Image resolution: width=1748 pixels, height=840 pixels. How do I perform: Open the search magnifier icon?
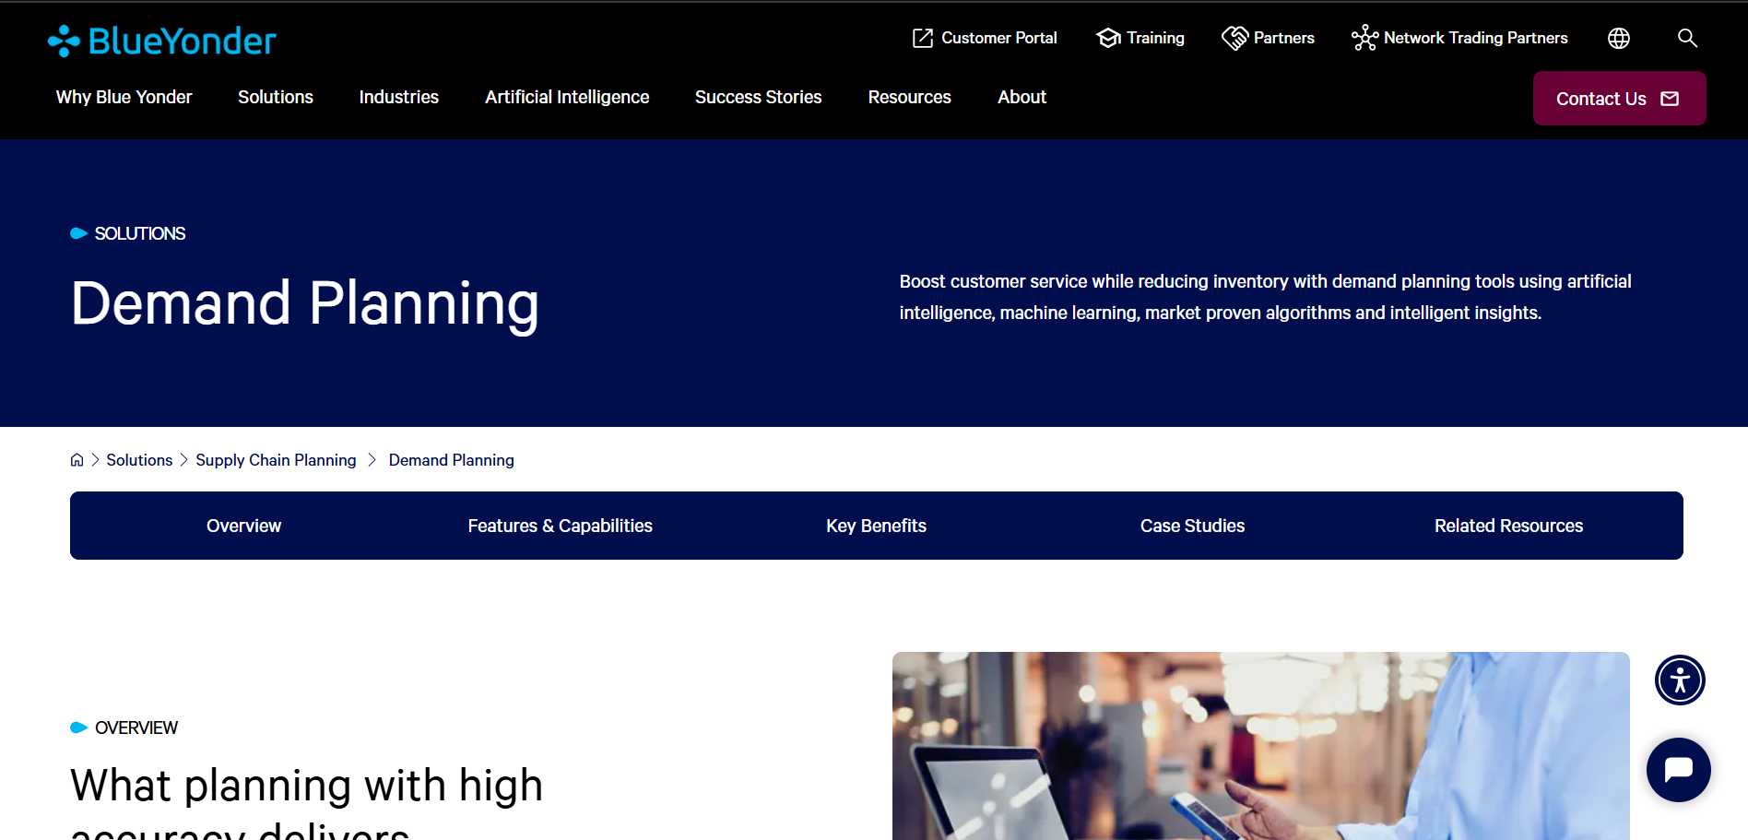[x=1687, y=38]
